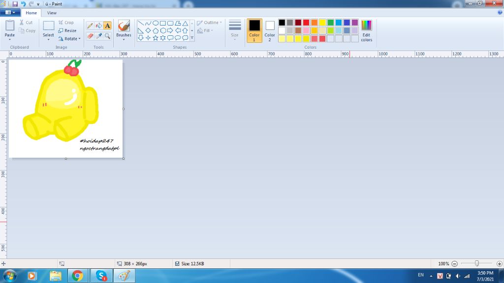Click the EN language indicator
This screenshot has height=283, width=504.
pos(420,275)
